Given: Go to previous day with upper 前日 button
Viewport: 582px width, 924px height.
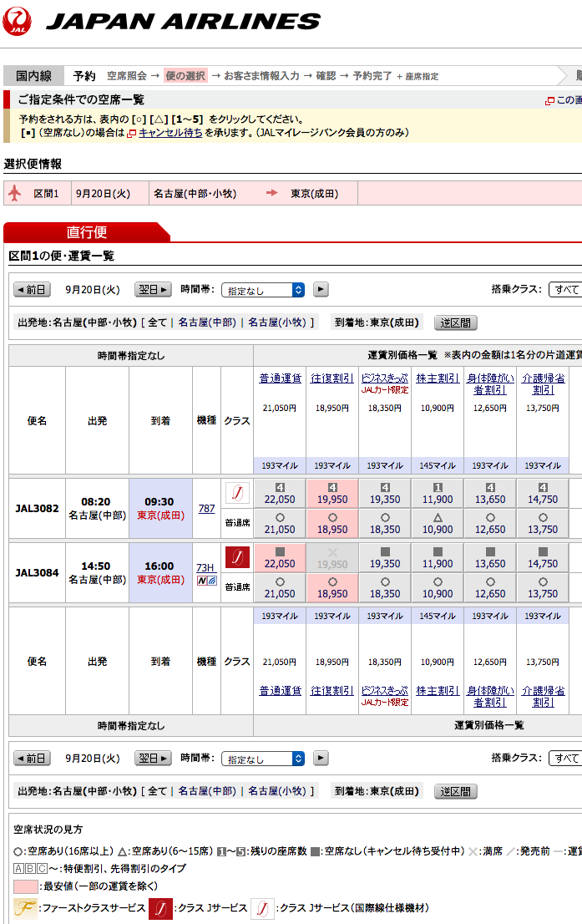Looking at the screenshot, I should (x=33, y=289).
